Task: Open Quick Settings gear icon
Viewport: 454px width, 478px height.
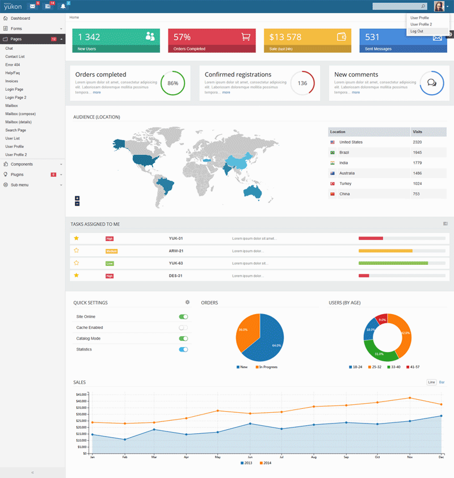Action: [x=188, y=302]
